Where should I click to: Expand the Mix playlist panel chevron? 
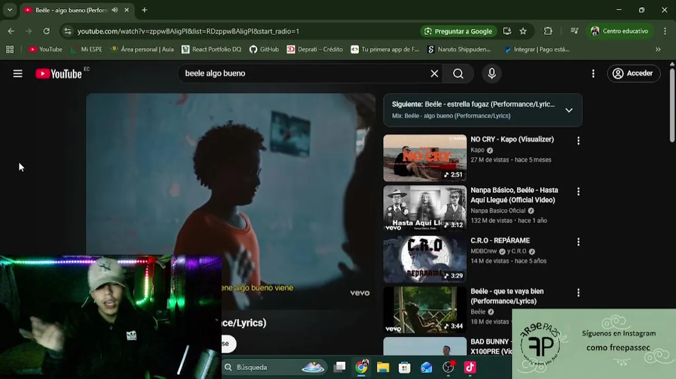click(x=569, y=110)
